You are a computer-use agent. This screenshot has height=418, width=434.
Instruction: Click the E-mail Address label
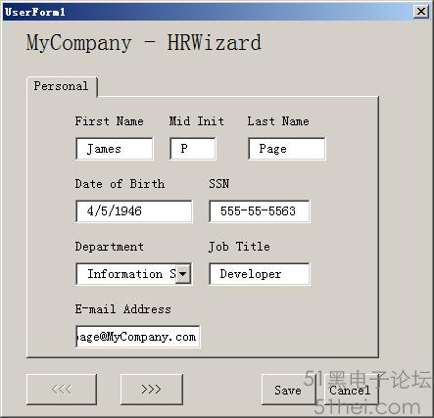click(x=123, y=309)
